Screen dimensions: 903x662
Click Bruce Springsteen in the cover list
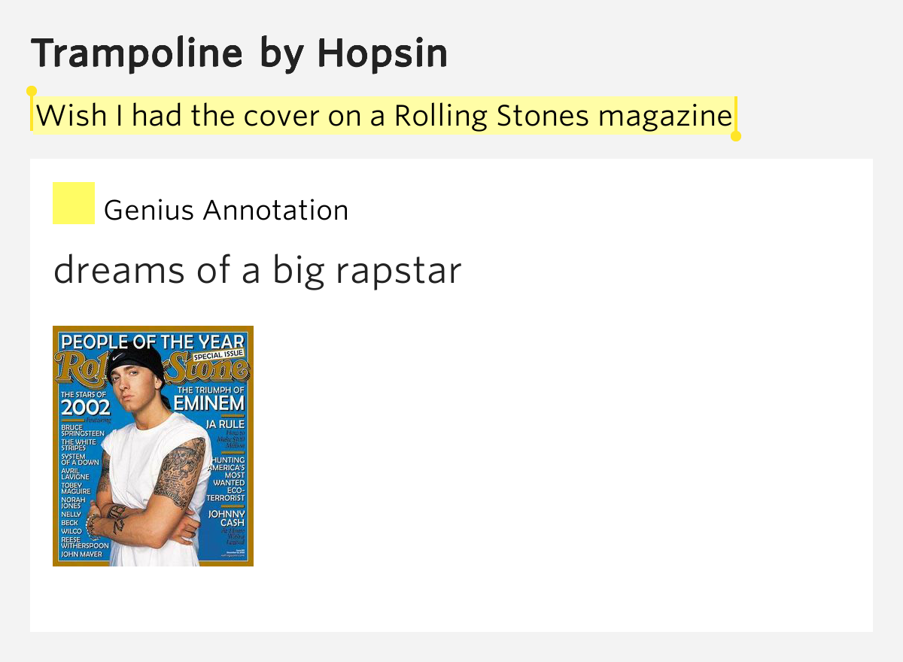click(82, 430)
